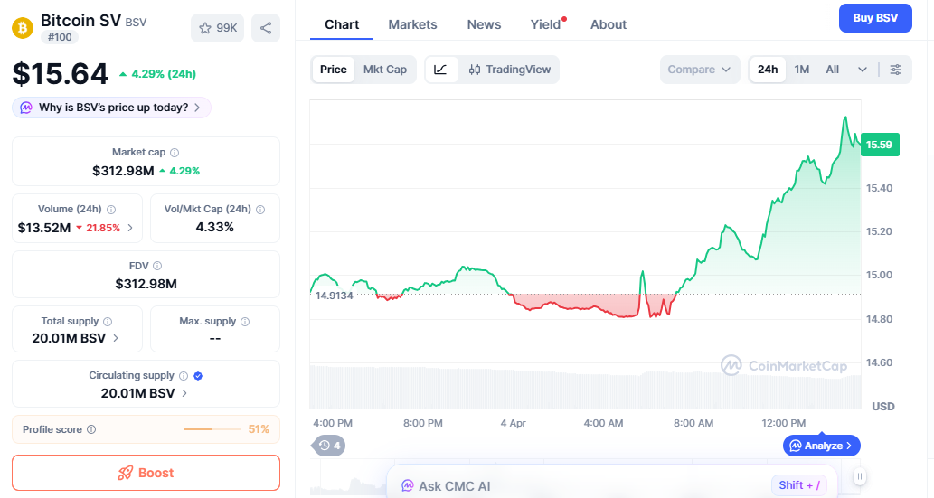This screenshot has width=934, height=498.
Task: Open the Markets tab
Action: [x=413, y=25]
